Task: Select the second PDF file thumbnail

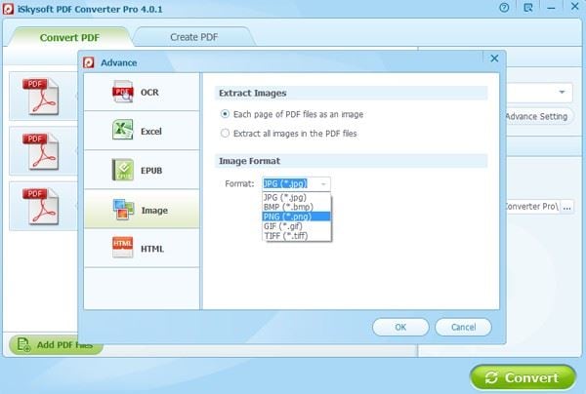Action: pyautogui.click(x=40, y=151)
